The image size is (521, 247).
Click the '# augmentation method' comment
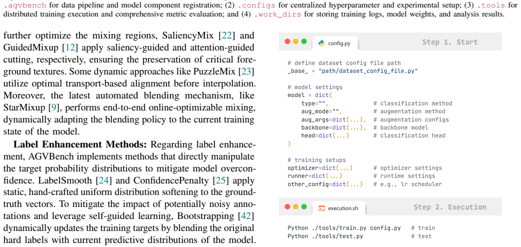pos(409,111)
